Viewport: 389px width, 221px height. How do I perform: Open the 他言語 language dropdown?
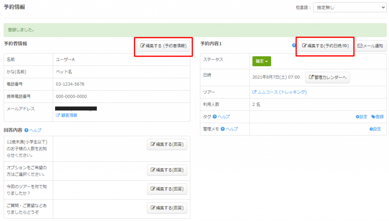point(349,7)
